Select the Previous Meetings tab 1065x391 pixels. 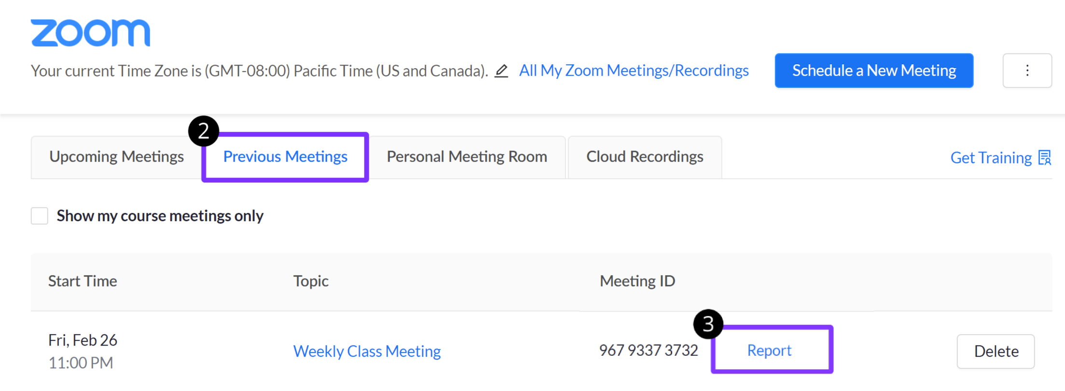click(x=285, y=156)
